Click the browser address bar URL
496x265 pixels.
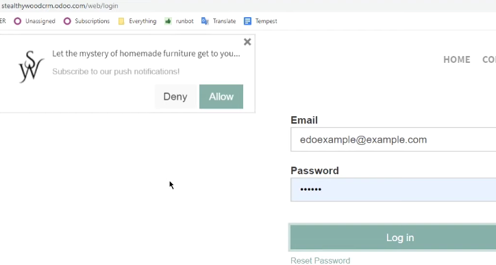[60, 5]
